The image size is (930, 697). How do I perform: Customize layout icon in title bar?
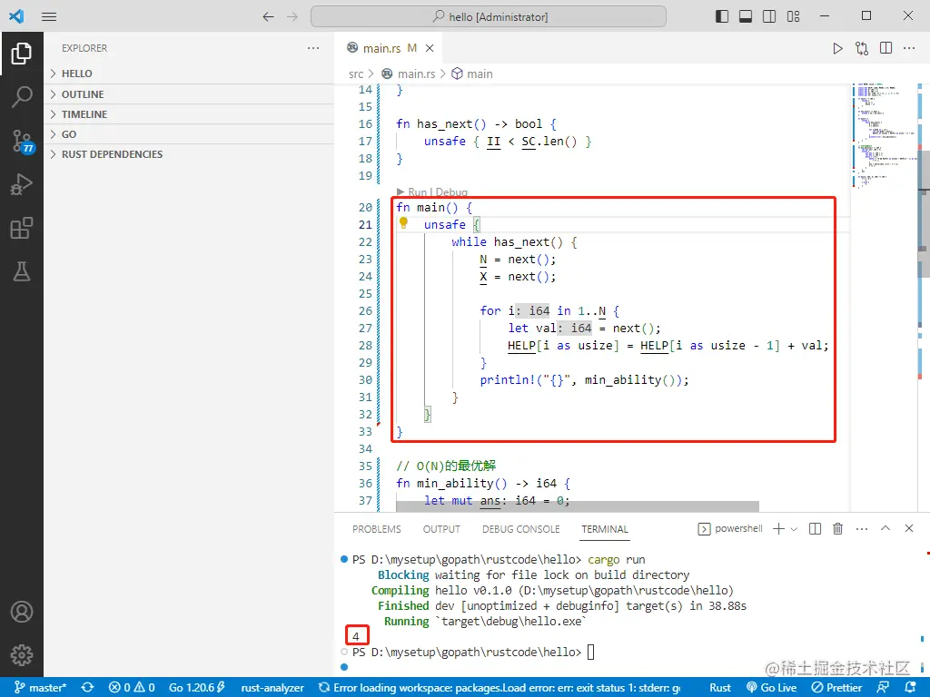794,16
